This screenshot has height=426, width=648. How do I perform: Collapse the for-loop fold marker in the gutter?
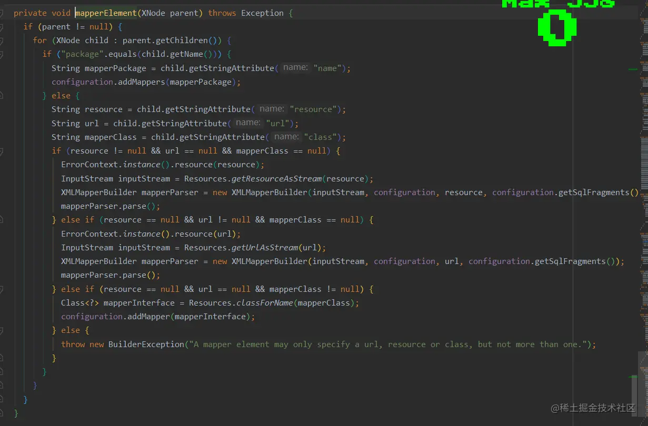click(2, 40)
